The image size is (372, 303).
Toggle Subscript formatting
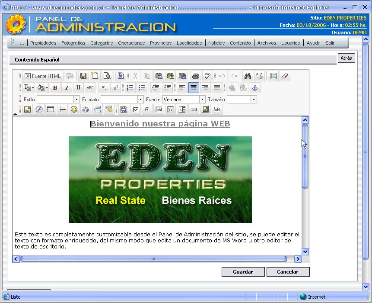104,88
